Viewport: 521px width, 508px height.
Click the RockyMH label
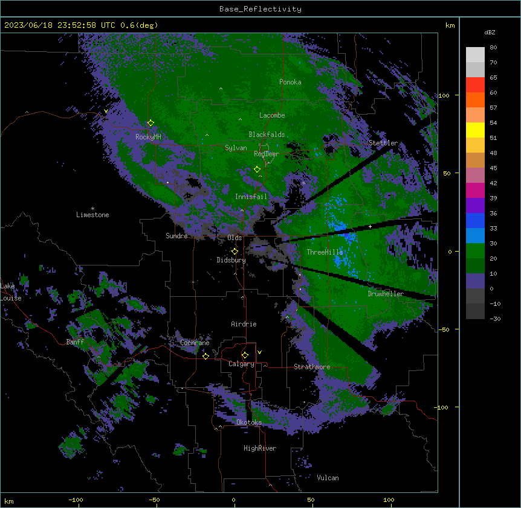tap(148, 137)
